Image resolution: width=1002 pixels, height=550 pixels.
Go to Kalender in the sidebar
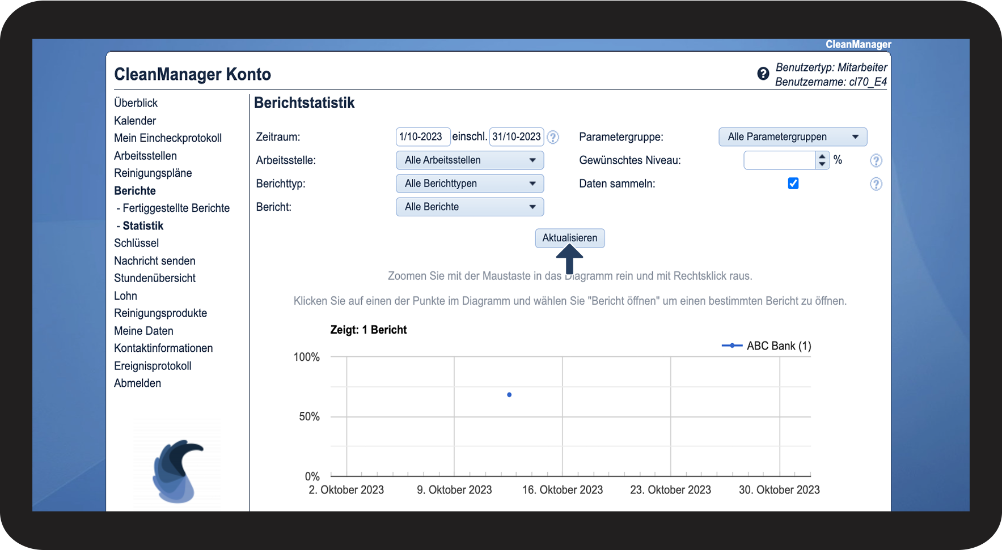tap(135, 121)
